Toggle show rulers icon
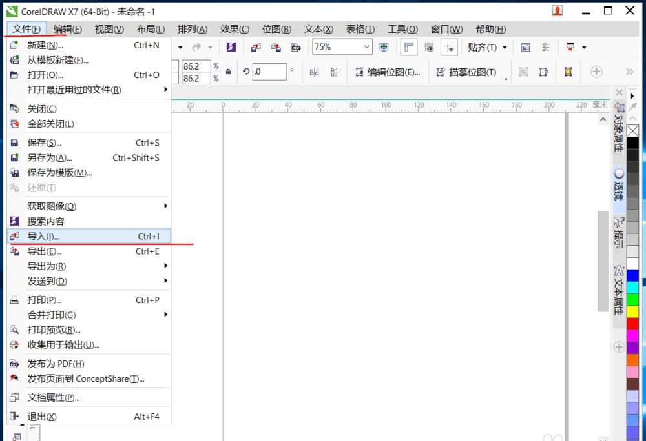Screen dimensions: 646x441 click(x=409, y=47)
